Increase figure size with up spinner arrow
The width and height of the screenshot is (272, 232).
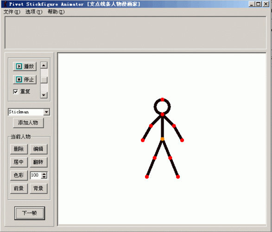tap(44, 174)
